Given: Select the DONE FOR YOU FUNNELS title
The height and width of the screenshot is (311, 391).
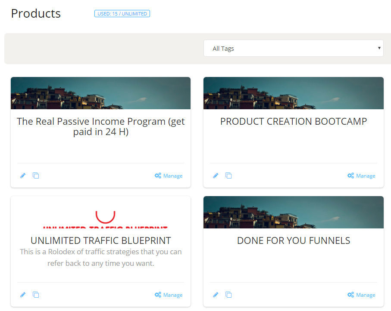Looking at the screenshot, I should (294, 240).
